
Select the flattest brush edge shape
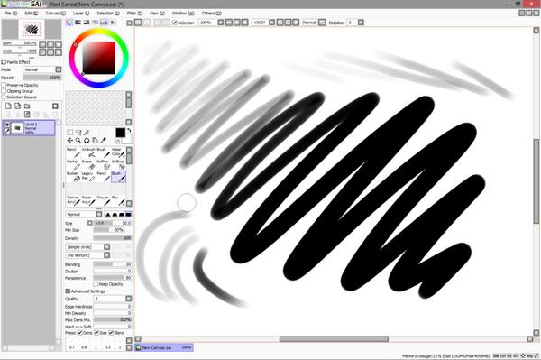click(128, 215)
